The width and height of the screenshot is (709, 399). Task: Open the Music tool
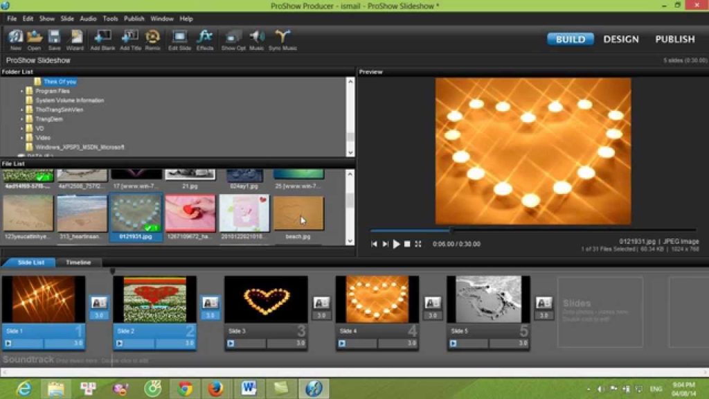[x=255, y=39]
